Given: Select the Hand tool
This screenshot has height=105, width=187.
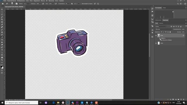Looking at the screenshot, I should tap(2, 57).
